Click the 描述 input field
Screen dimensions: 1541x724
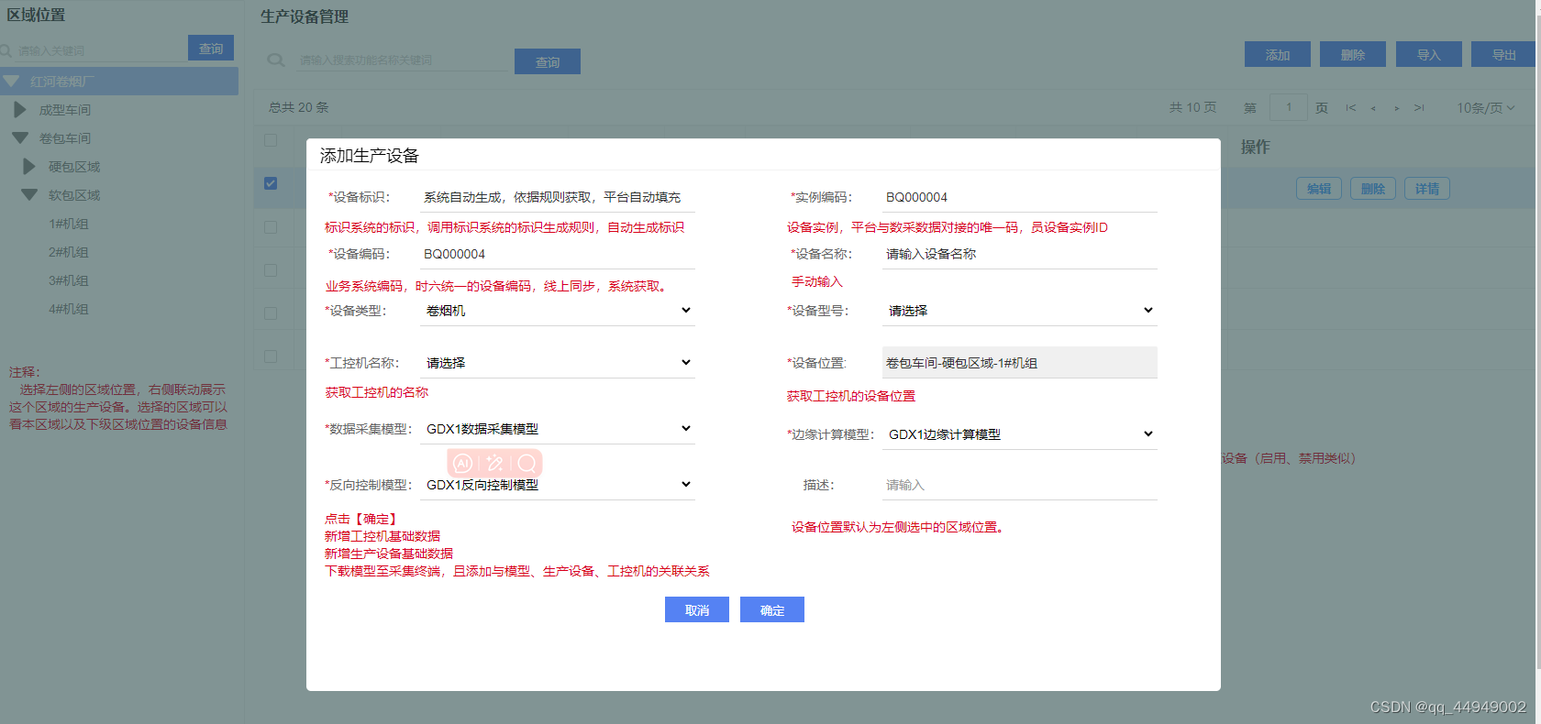click(x=1020, y=485)
